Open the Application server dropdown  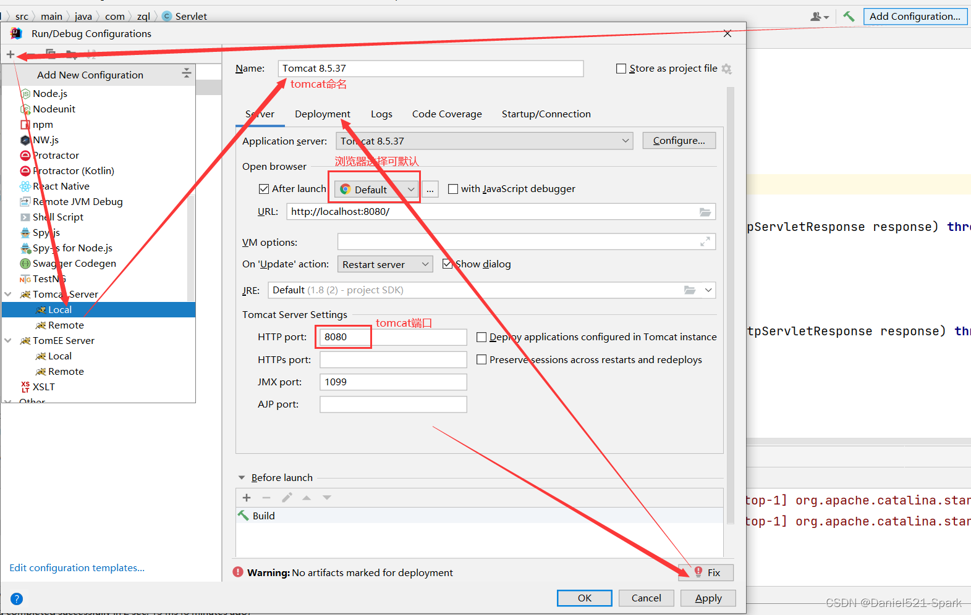(x=485, y=141)
